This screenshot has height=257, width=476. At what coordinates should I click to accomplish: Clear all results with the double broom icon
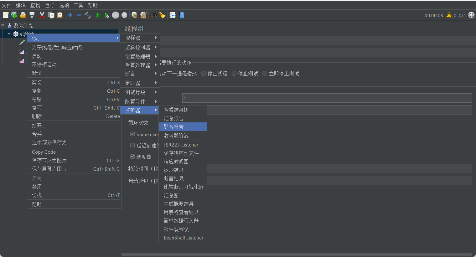coord(143,15)
